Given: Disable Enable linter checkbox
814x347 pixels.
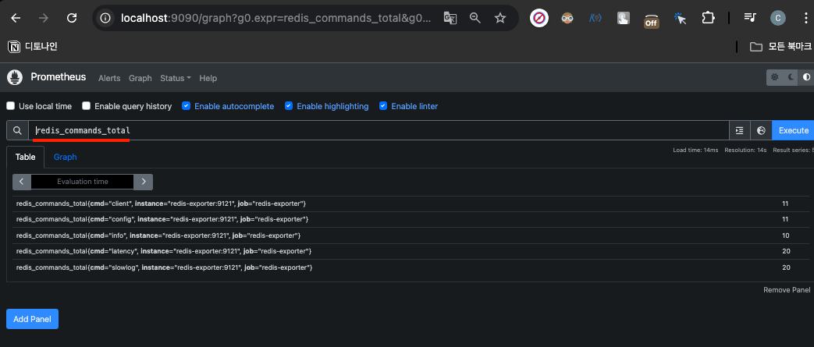Looking at the screenshot, I should click(383, 106).
